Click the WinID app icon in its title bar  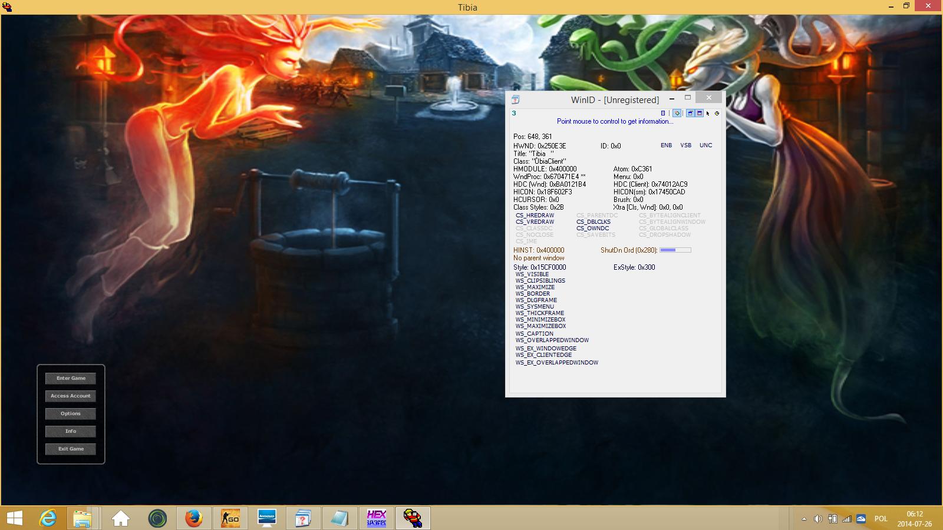[516, 100]
